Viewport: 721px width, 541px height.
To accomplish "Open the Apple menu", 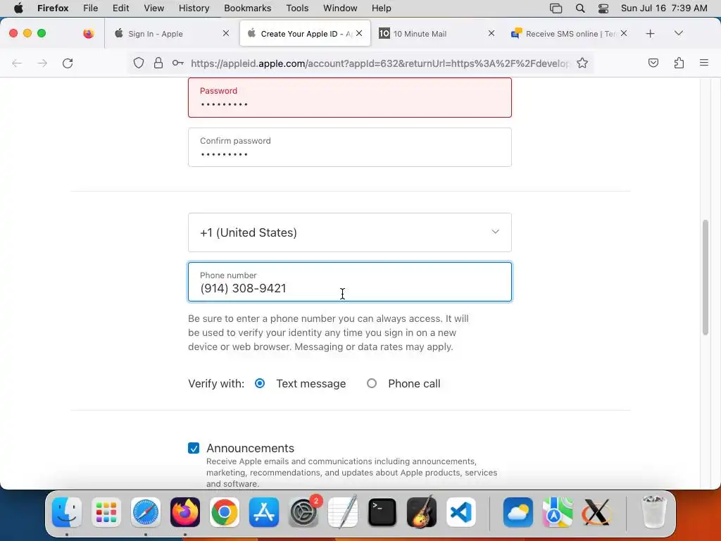I will tap(18, 8).
